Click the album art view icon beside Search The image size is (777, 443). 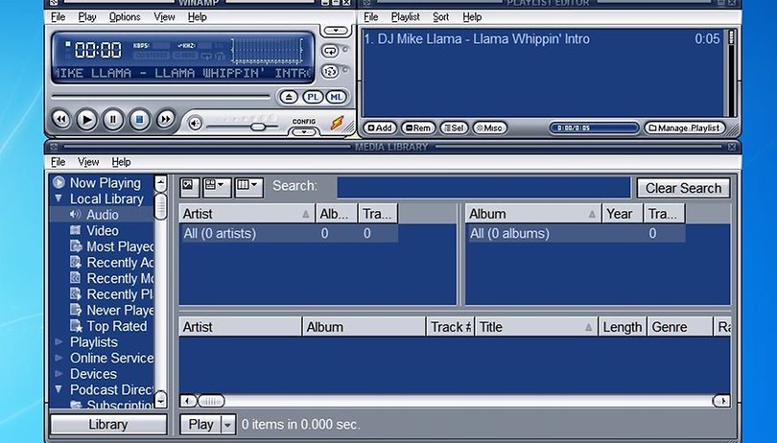[189, 187]
